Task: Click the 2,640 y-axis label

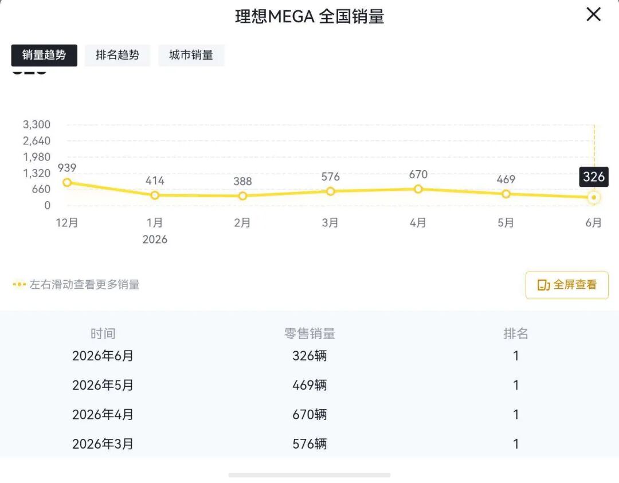Action: pos(37,141)
